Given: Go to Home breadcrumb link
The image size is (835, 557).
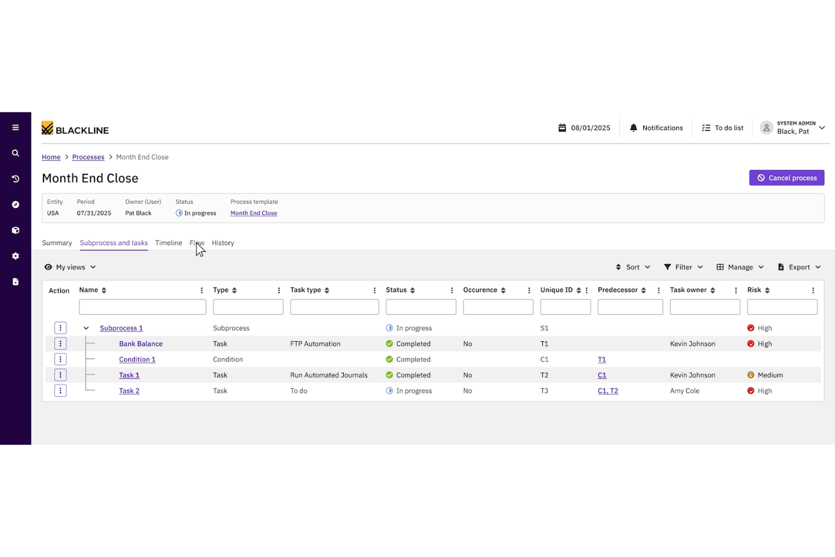Looking at the screenshot, I should [x=51, y=157].
